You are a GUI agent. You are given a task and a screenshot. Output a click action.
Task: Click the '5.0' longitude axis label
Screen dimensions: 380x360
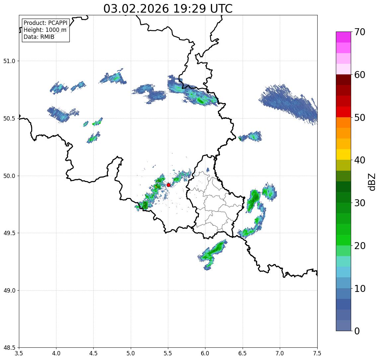pos(131,353)
